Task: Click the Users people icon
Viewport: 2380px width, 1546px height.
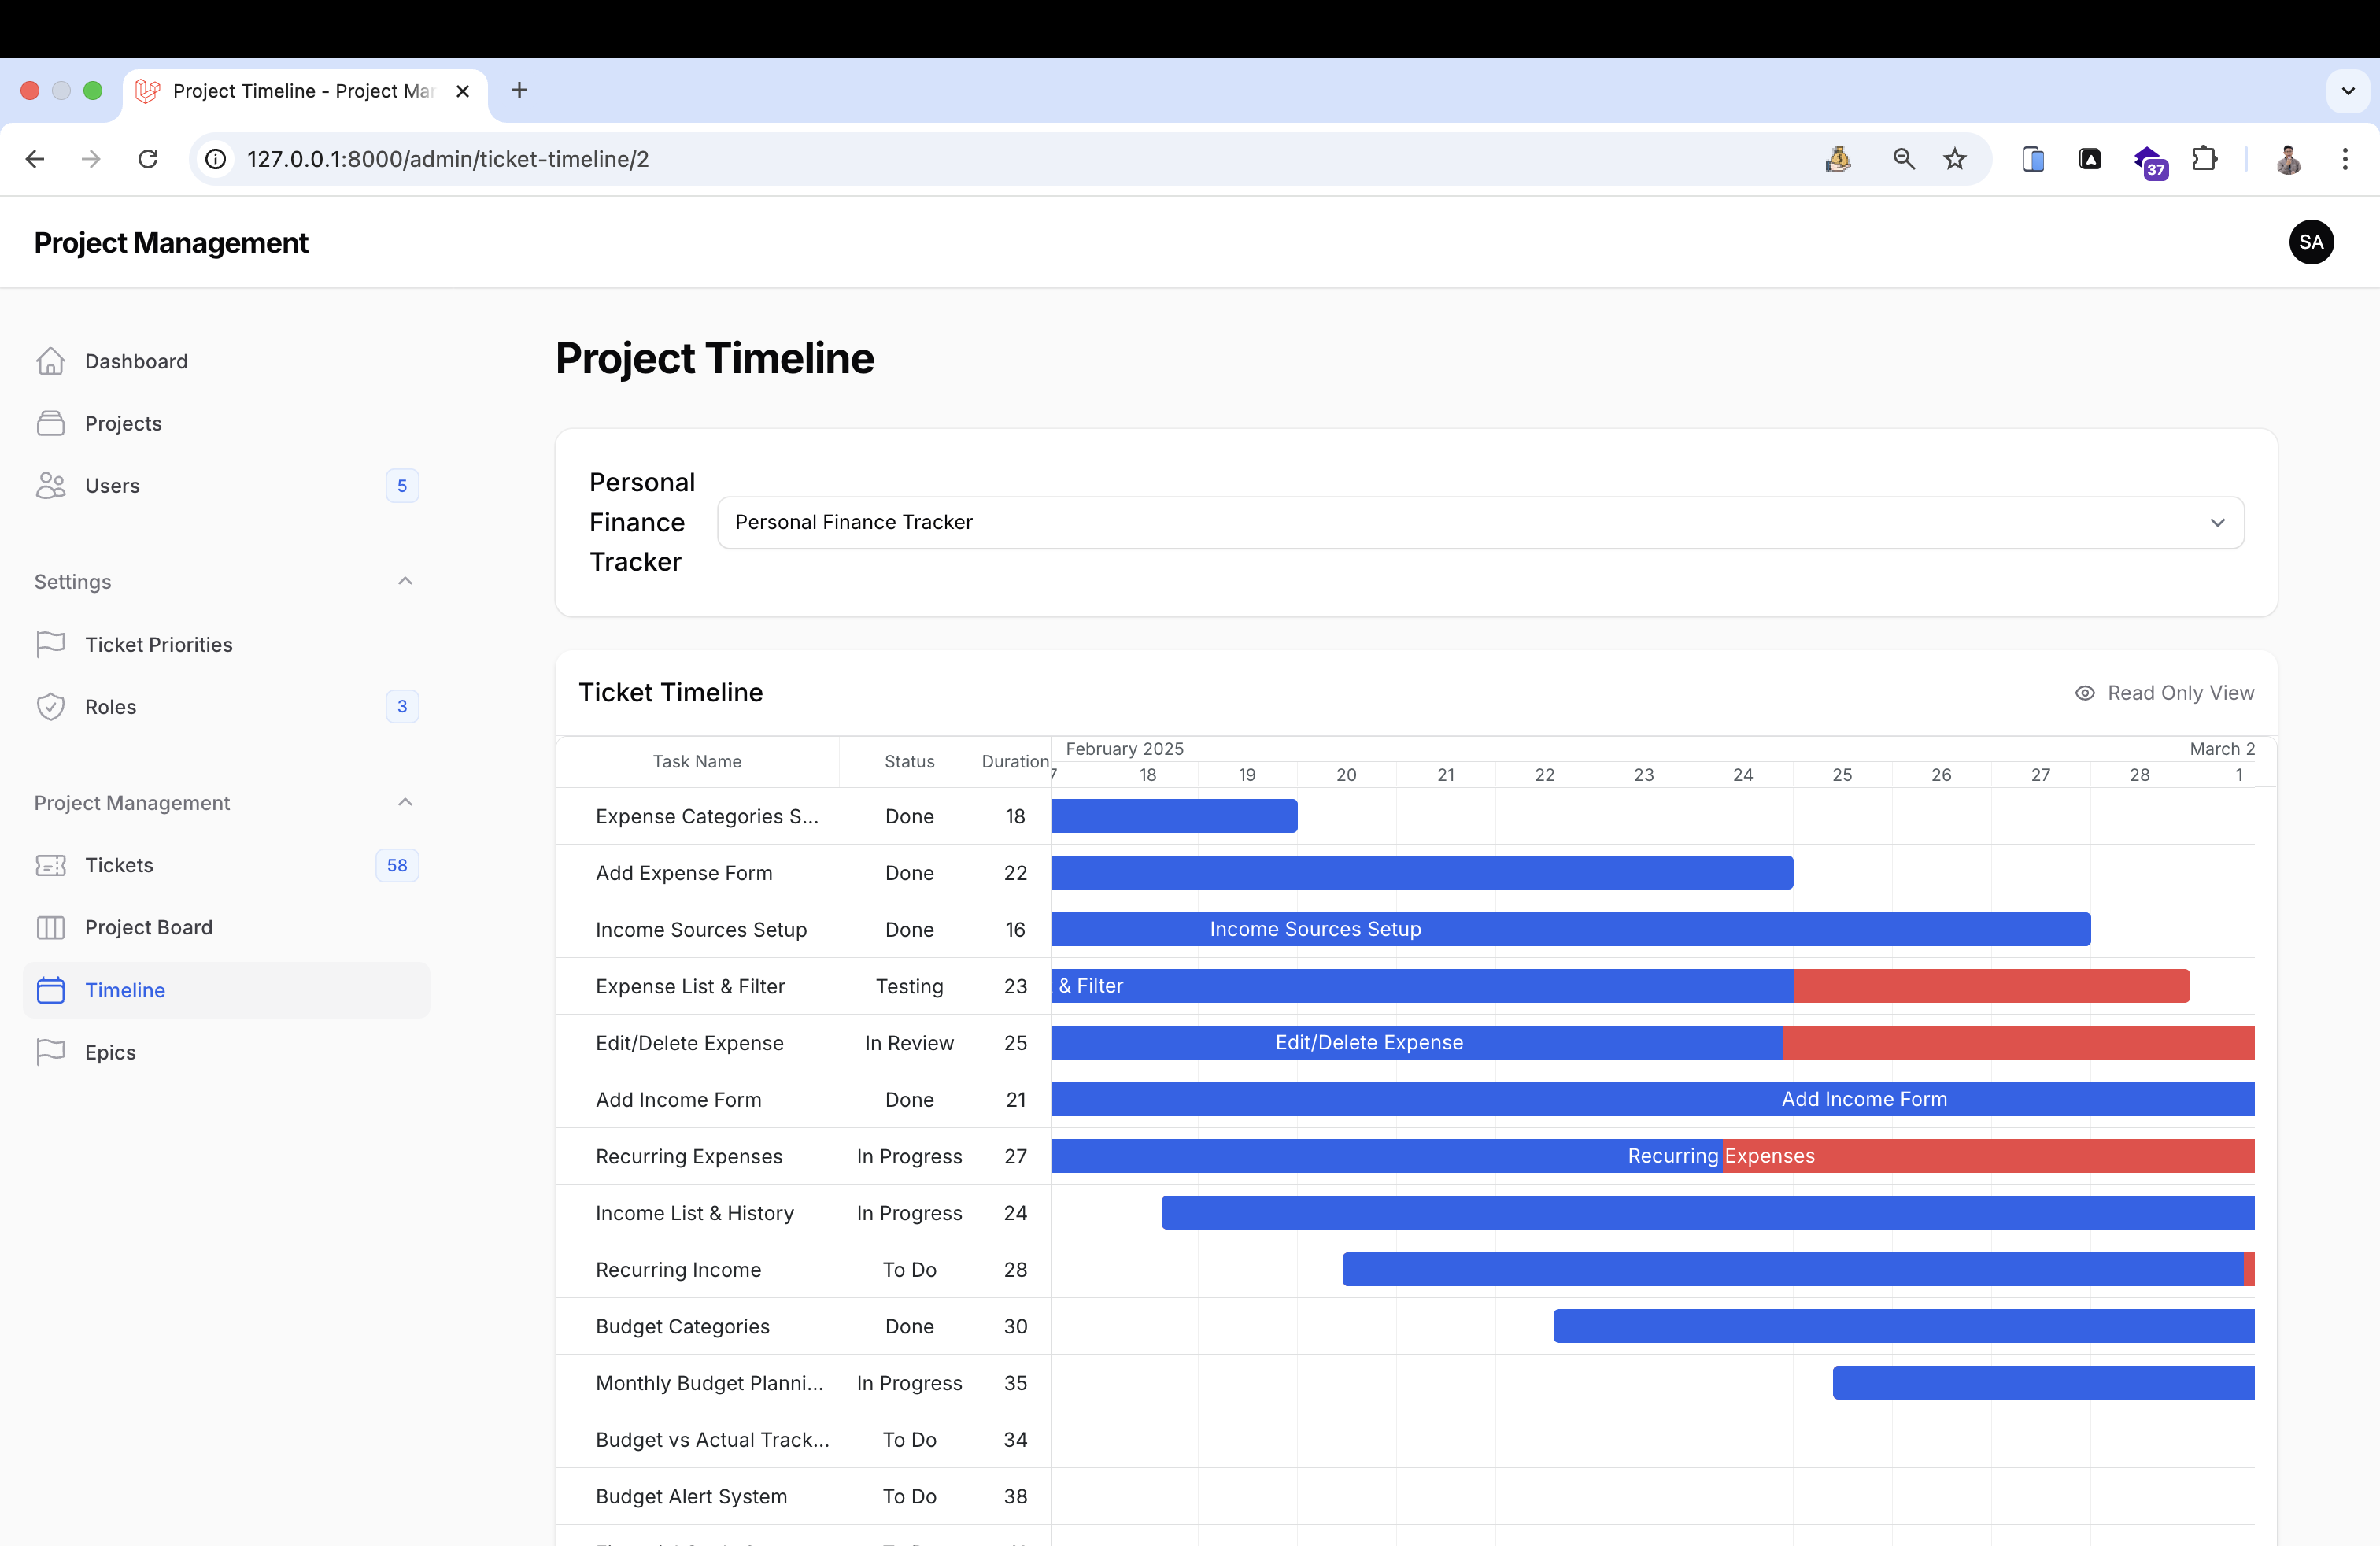Action: [50, 486]
